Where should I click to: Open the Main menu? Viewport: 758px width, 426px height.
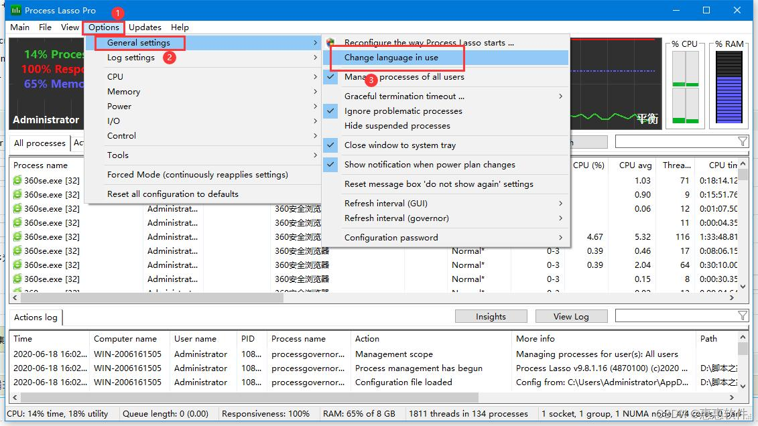[x=20, y=27]
